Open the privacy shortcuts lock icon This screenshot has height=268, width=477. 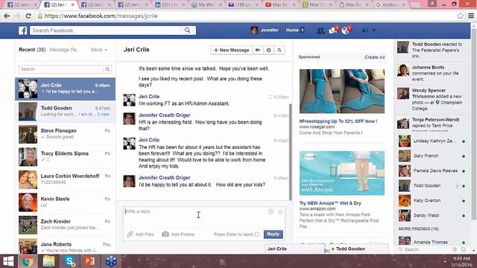pos(365,31)
